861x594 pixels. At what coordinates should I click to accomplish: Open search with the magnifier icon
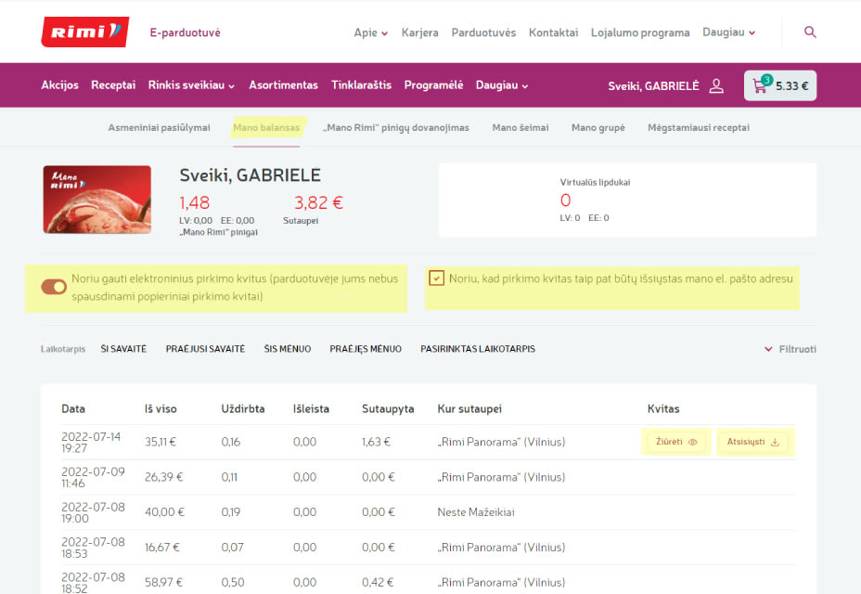[810, 32]
